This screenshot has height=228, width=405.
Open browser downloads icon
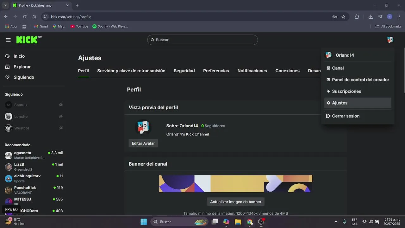coord(371,17)
